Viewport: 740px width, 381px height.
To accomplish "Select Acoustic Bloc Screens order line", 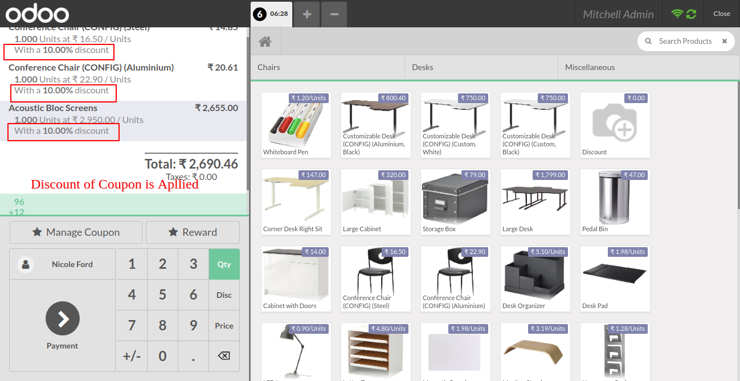I will [x=123, y=121].
